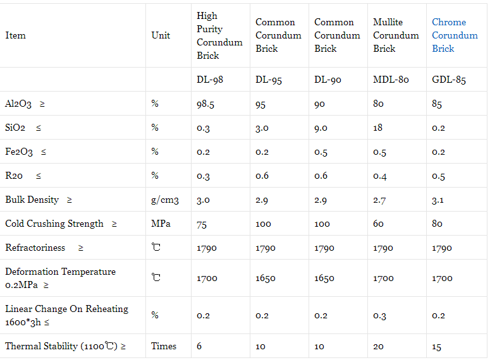Image resolution: width=490 pixels, height=360 pixels.
Task: Click the Times unit cell
Action: coord(163,346)
